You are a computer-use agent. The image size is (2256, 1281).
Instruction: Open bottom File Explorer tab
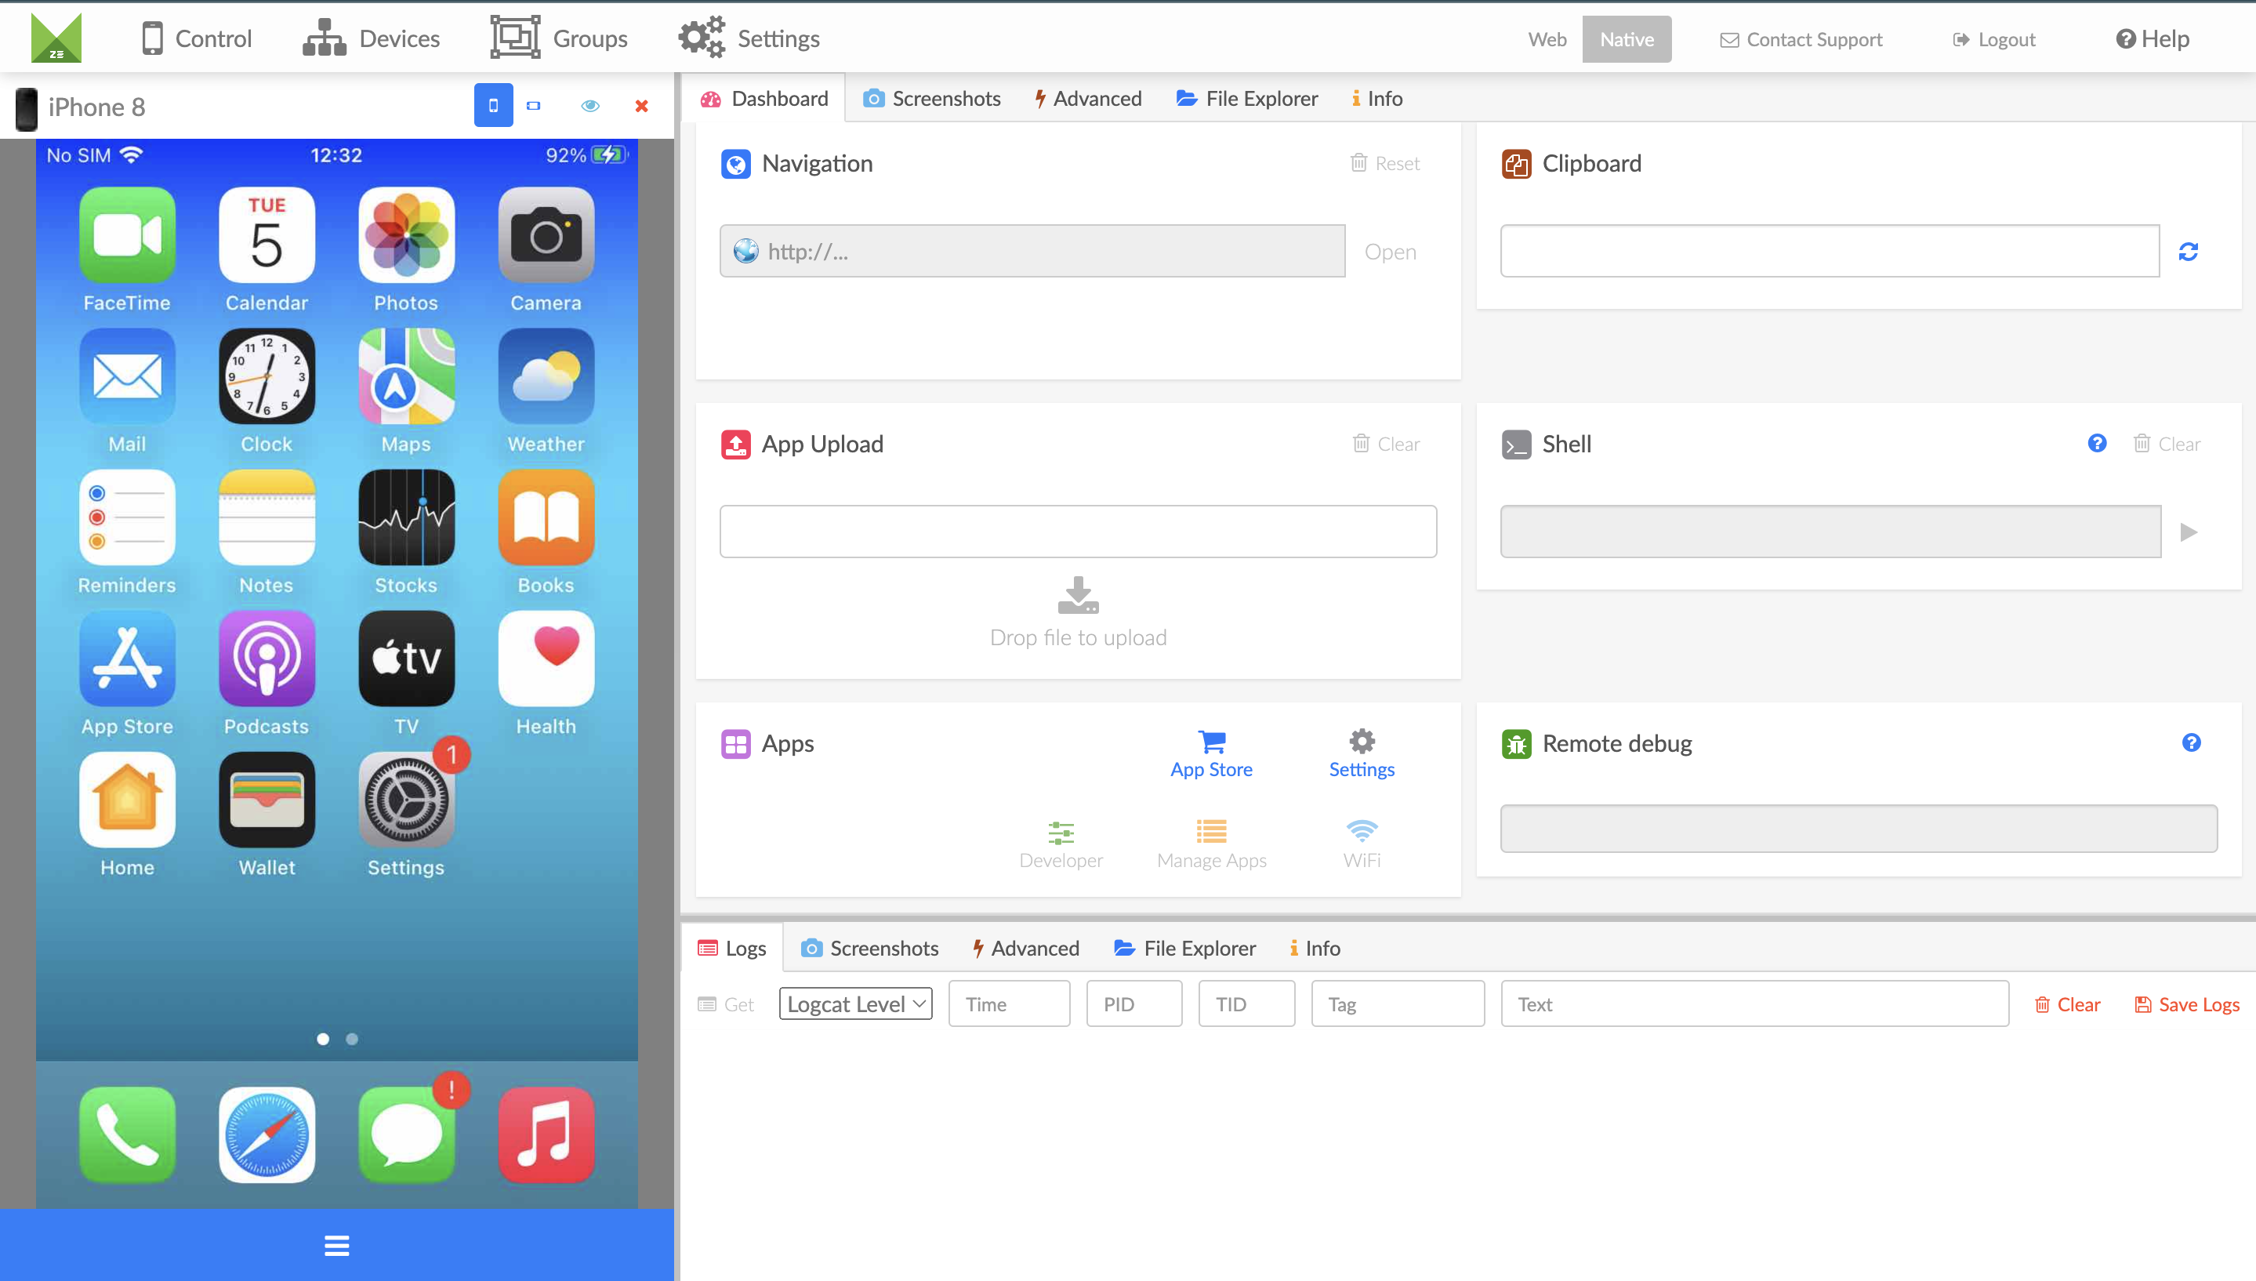[1184, 948]
